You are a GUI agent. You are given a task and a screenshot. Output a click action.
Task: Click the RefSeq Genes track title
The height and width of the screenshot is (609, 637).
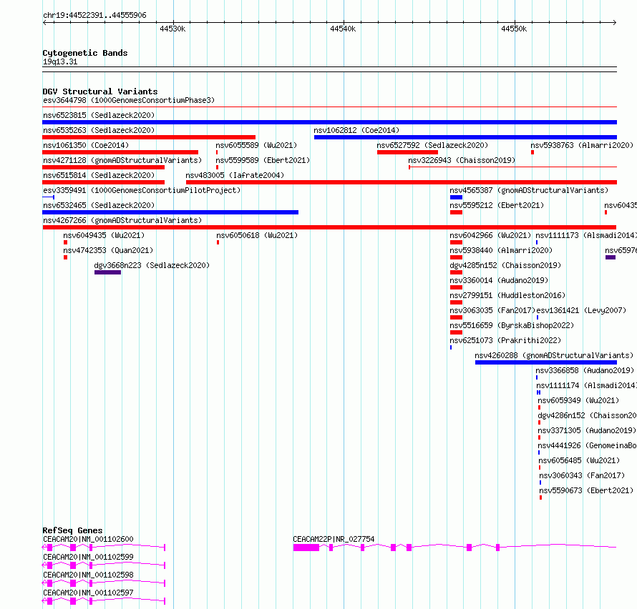72,530
